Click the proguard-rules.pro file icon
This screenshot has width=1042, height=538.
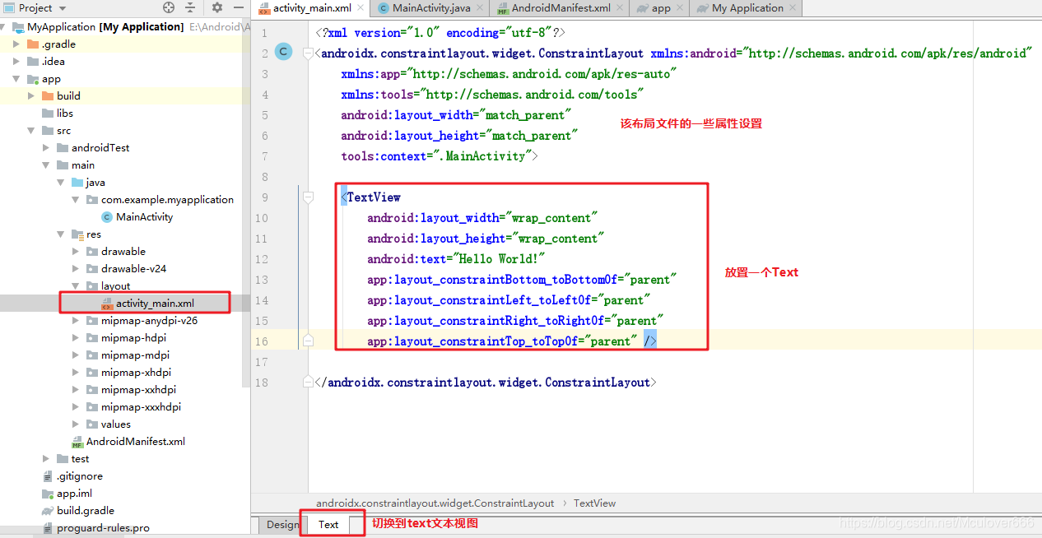pos(49,528)
